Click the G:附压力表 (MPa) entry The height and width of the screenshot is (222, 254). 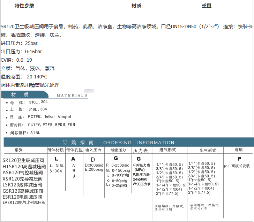point(141,168)
